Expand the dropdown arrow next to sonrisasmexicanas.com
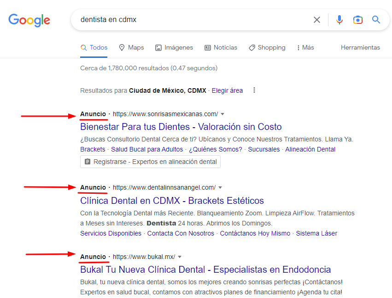Image resolution: width=392 pixels, height=298 pixels. point(222,114)
